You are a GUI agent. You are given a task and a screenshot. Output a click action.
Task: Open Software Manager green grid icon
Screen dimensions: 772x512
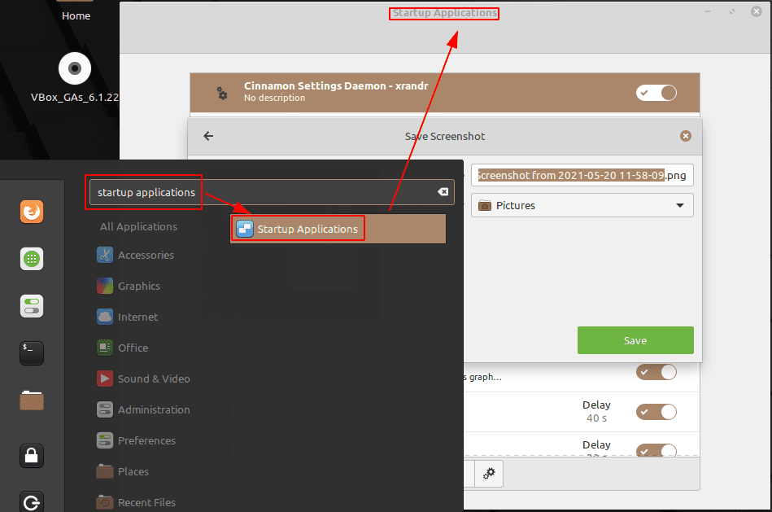32,259
